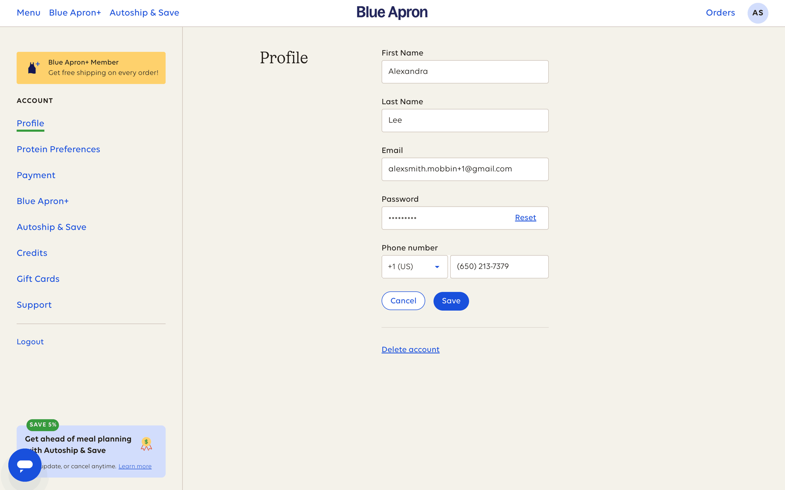
Task: Click the ACCOUNT sidebar heading
Action: coord(35,101)
